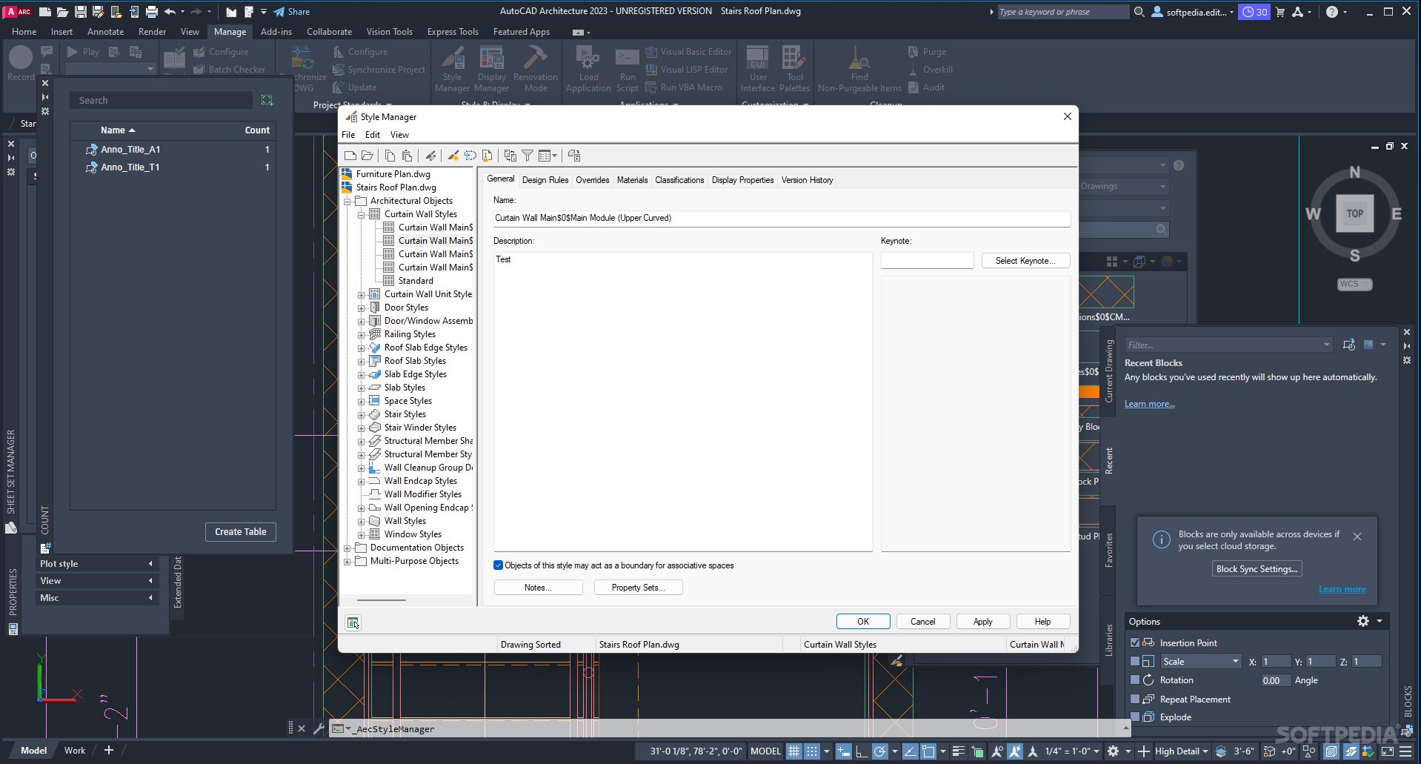Click Select Keynote button
1421x764 pixels.
click(1025, 261)
